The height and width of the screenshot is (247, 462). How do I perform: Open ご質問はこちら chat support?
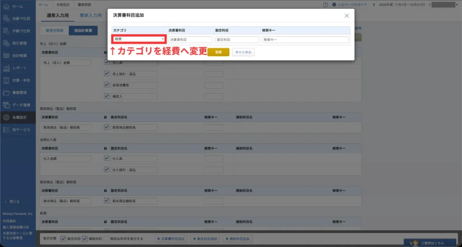click(430, 243)
